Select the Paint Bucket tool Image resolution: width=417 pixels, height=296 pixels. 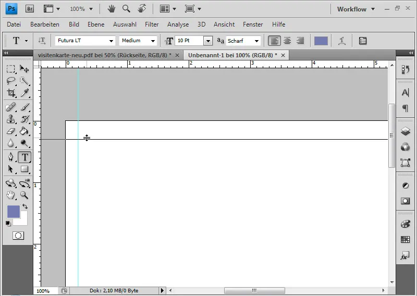click(x=24, y=131)
